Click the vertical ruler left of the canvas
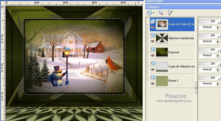 (x=3, y=63)
